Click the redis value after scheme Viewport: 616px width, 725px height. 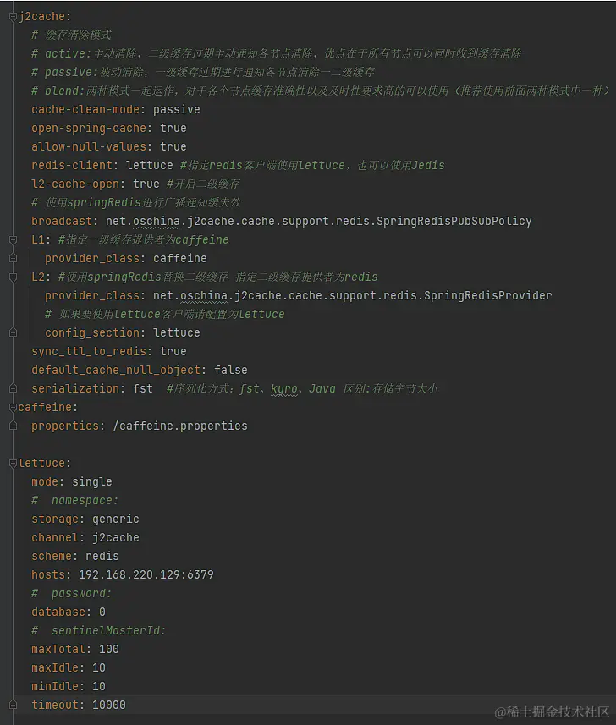102,556
